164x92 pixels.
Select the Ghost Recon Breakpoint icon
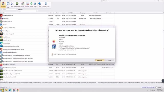click(x=1, y=34)
